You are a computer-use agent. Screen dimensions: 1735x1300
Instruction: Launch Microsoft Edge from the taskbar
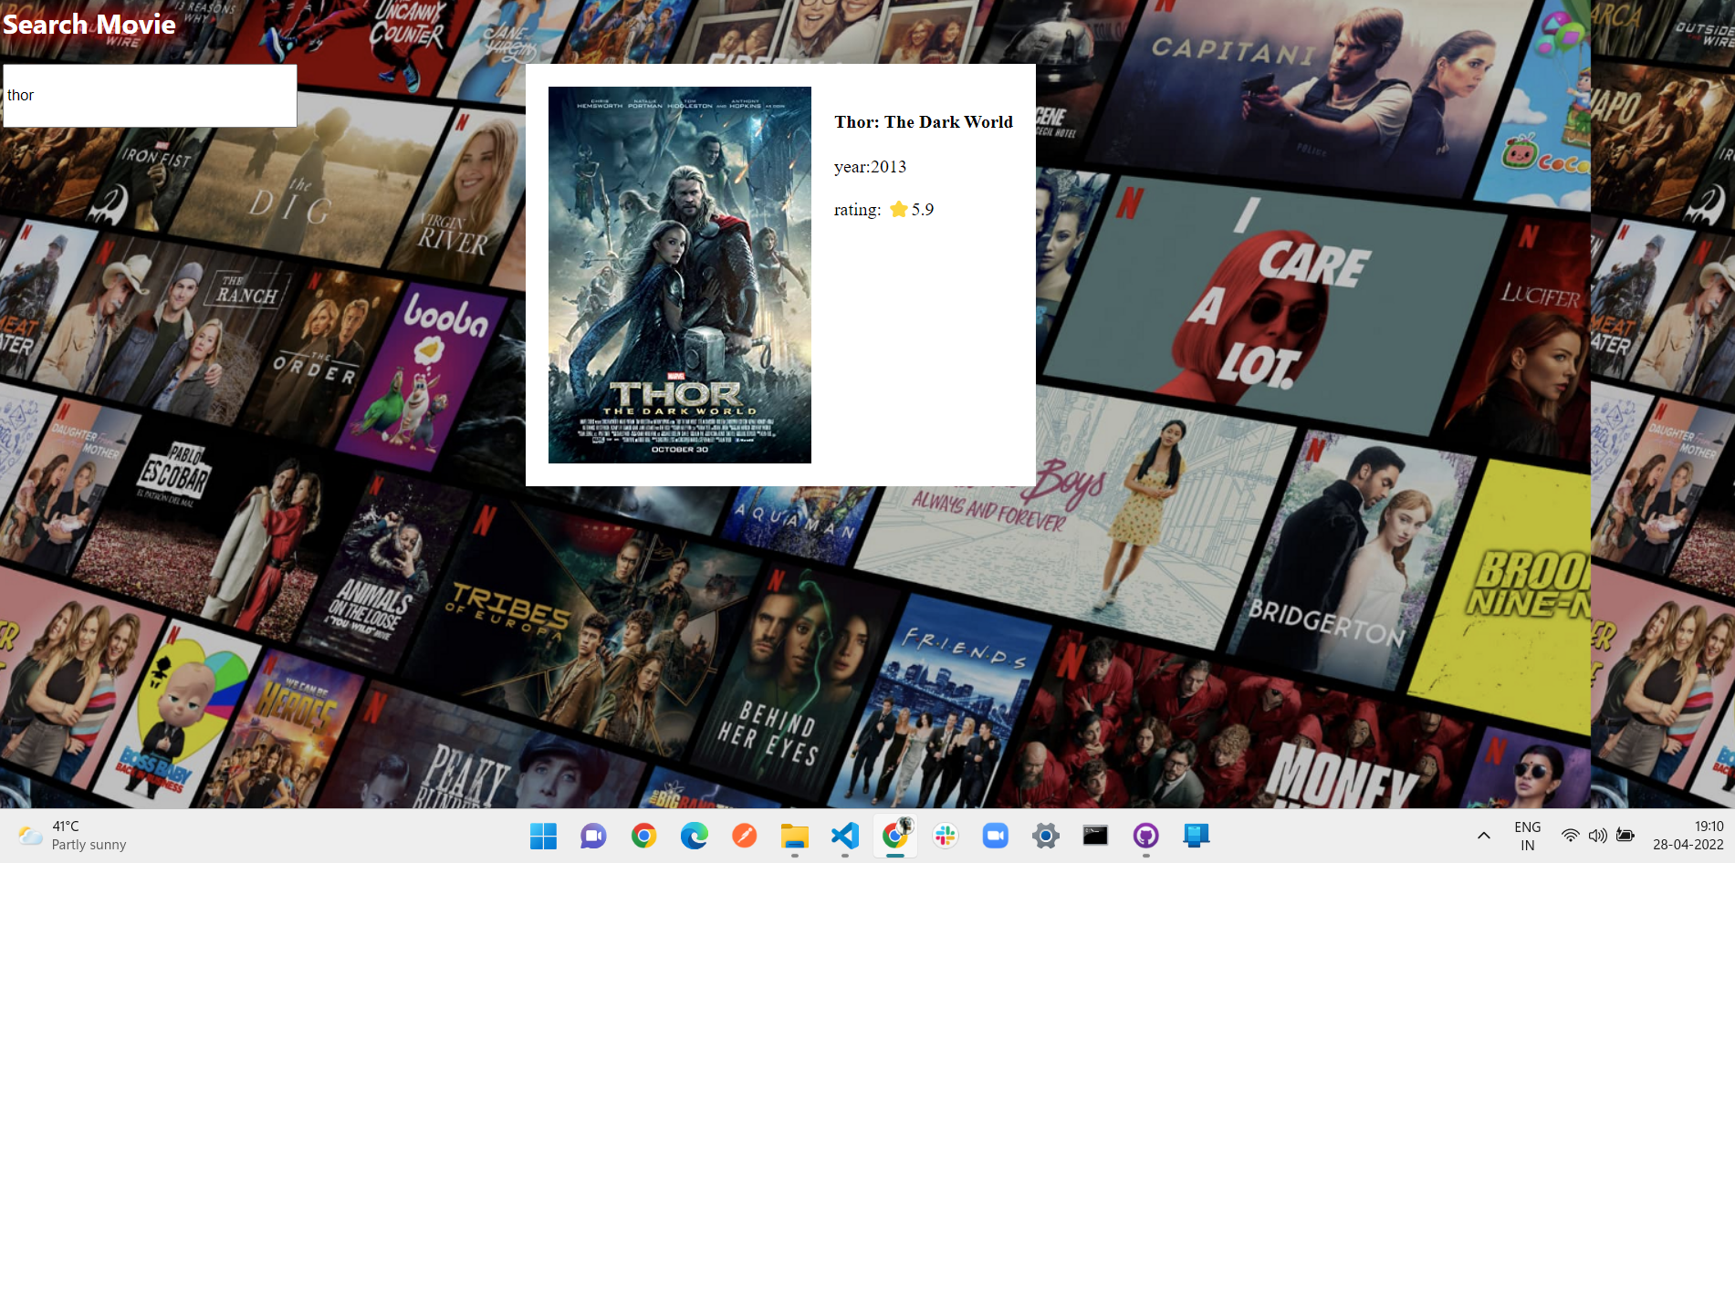pyautogui.click(x=694, y=836)
